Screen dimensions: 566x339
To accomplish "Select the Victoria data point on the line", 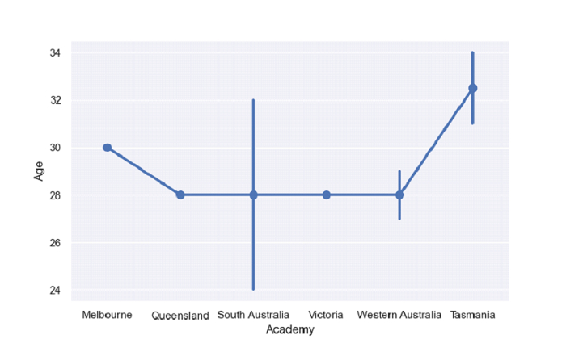I will 327,195.
